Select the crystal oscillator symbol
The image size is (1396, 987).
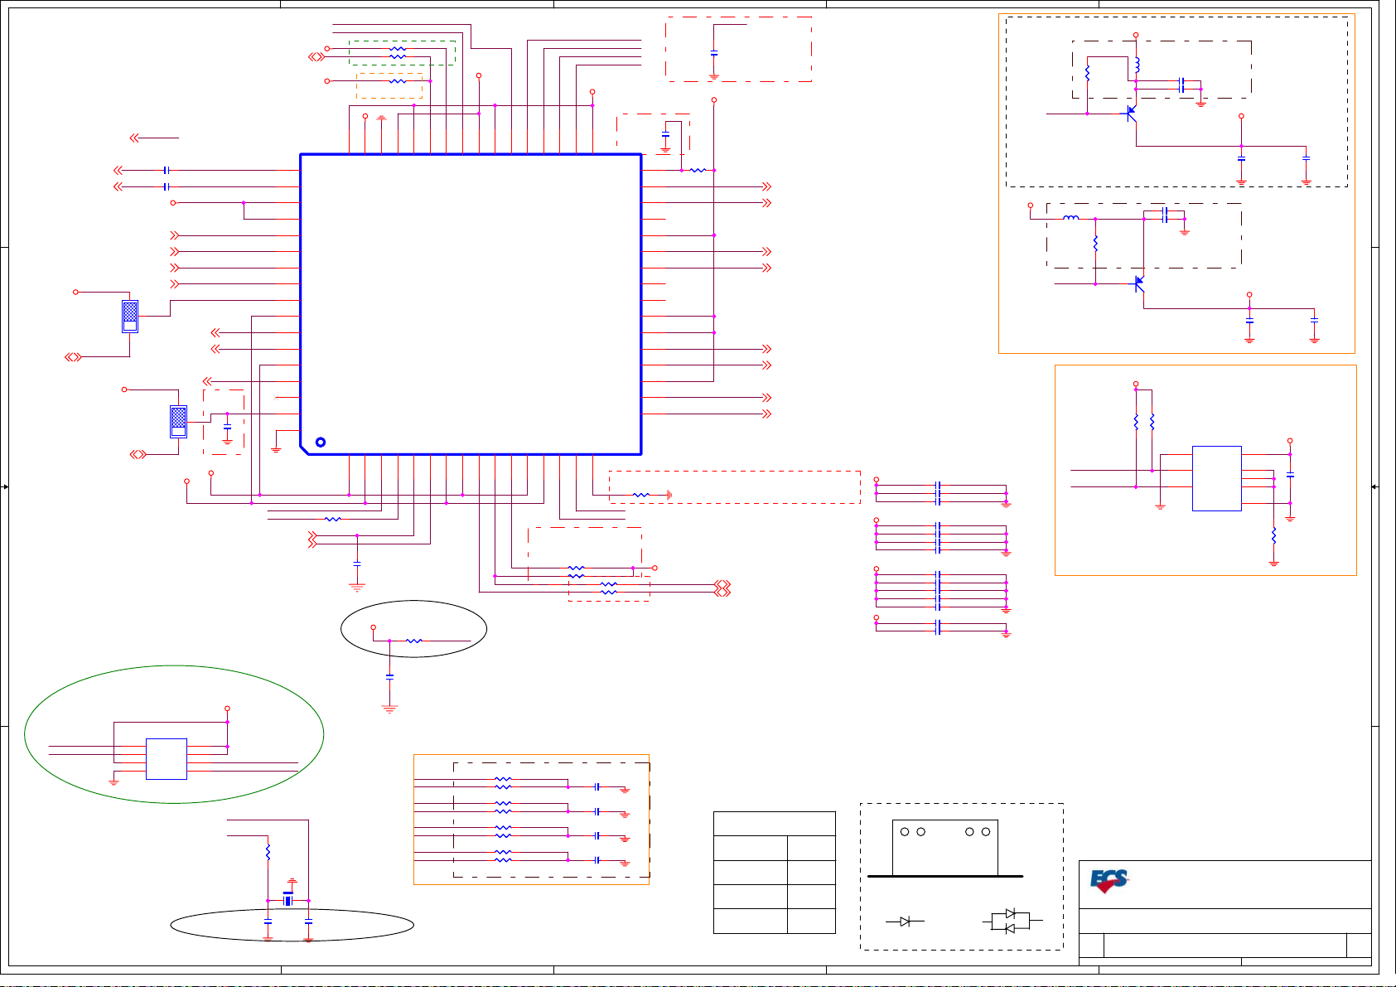(288, 900)
